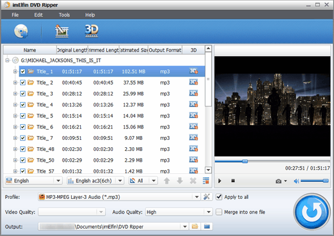Open the All selection dropdown
Viewport: 334px width, 236px height.
tap(154, 181)
